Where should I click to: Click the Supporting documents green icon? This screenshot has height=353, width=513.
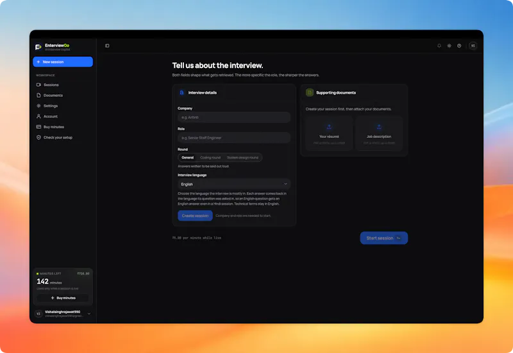point(310,92)
